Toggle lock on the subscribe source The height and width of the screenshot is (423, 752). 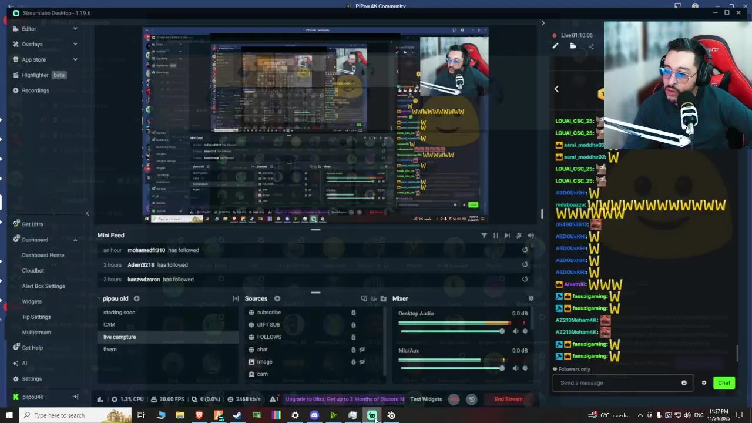(x=353, y=313)
